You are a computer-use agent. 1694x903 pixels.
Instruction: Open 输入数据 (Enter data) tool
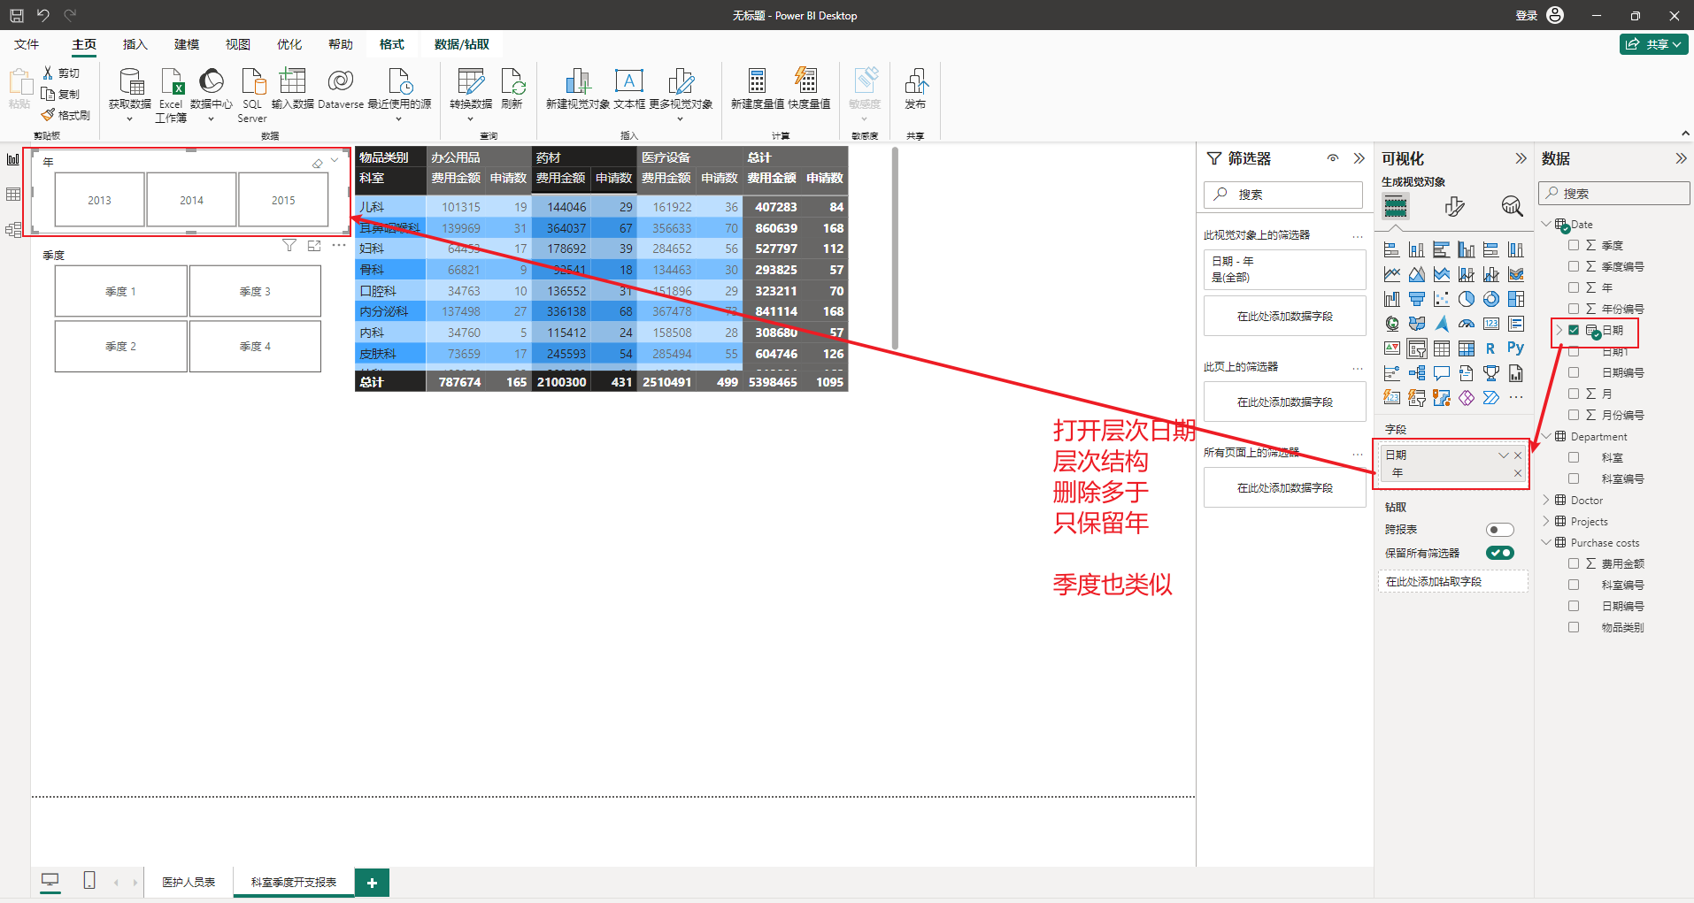pos(293,88)
